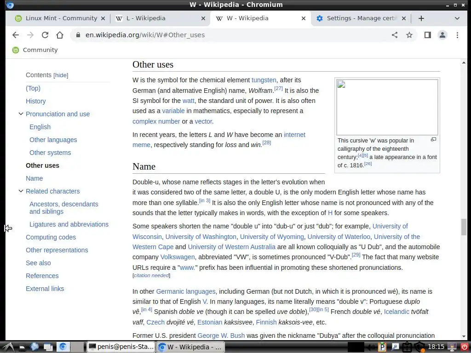Open a new browser tab
Image resolution: width=471 pixels, height=353 pixels.
(x=421, y=18)
